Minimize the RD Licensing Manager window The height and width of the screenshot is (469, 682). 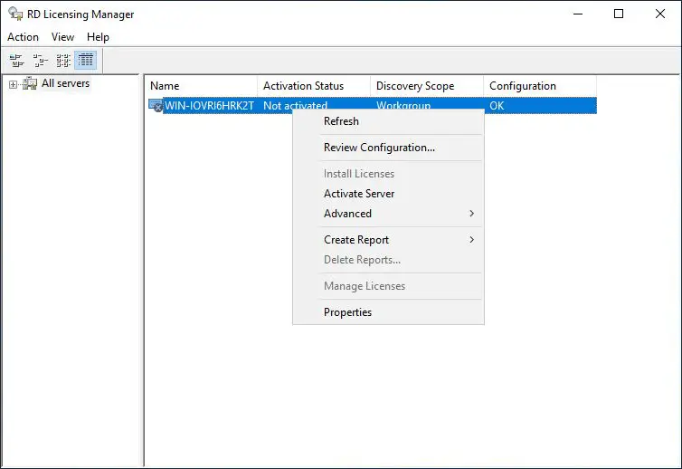[578, 14]
